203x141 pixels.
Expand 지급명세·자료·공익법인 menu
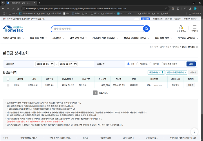tap(105, 38)
